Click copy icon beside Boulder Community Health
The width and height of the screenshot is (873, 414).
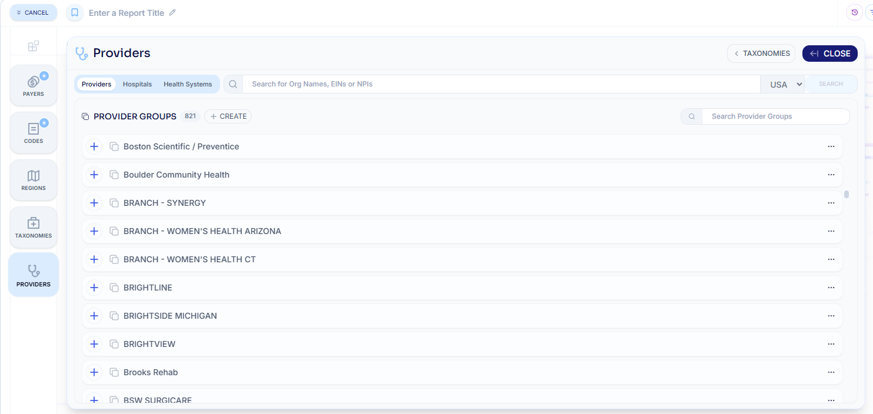[x=114, y=175]
